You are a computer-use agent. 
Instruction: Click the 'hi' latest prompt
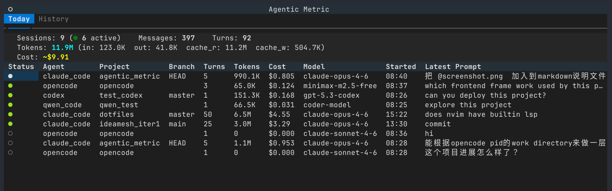[x=429, y=133]
